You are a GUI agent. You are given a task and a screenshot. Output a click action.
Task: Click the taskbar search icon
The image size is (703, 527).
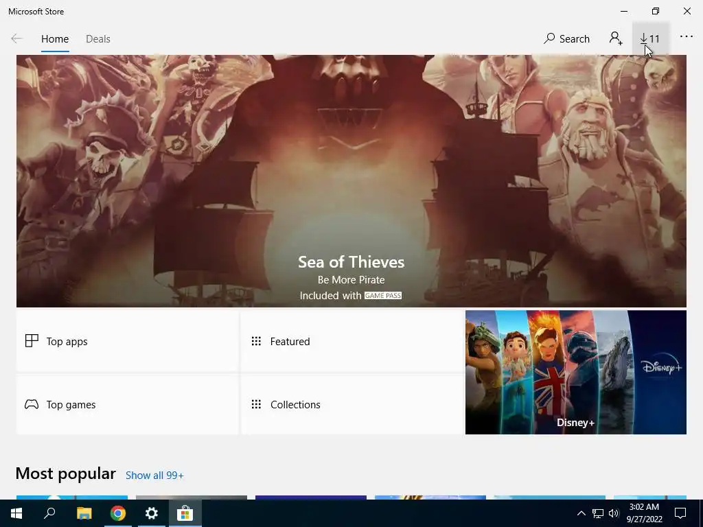(49, 513)
